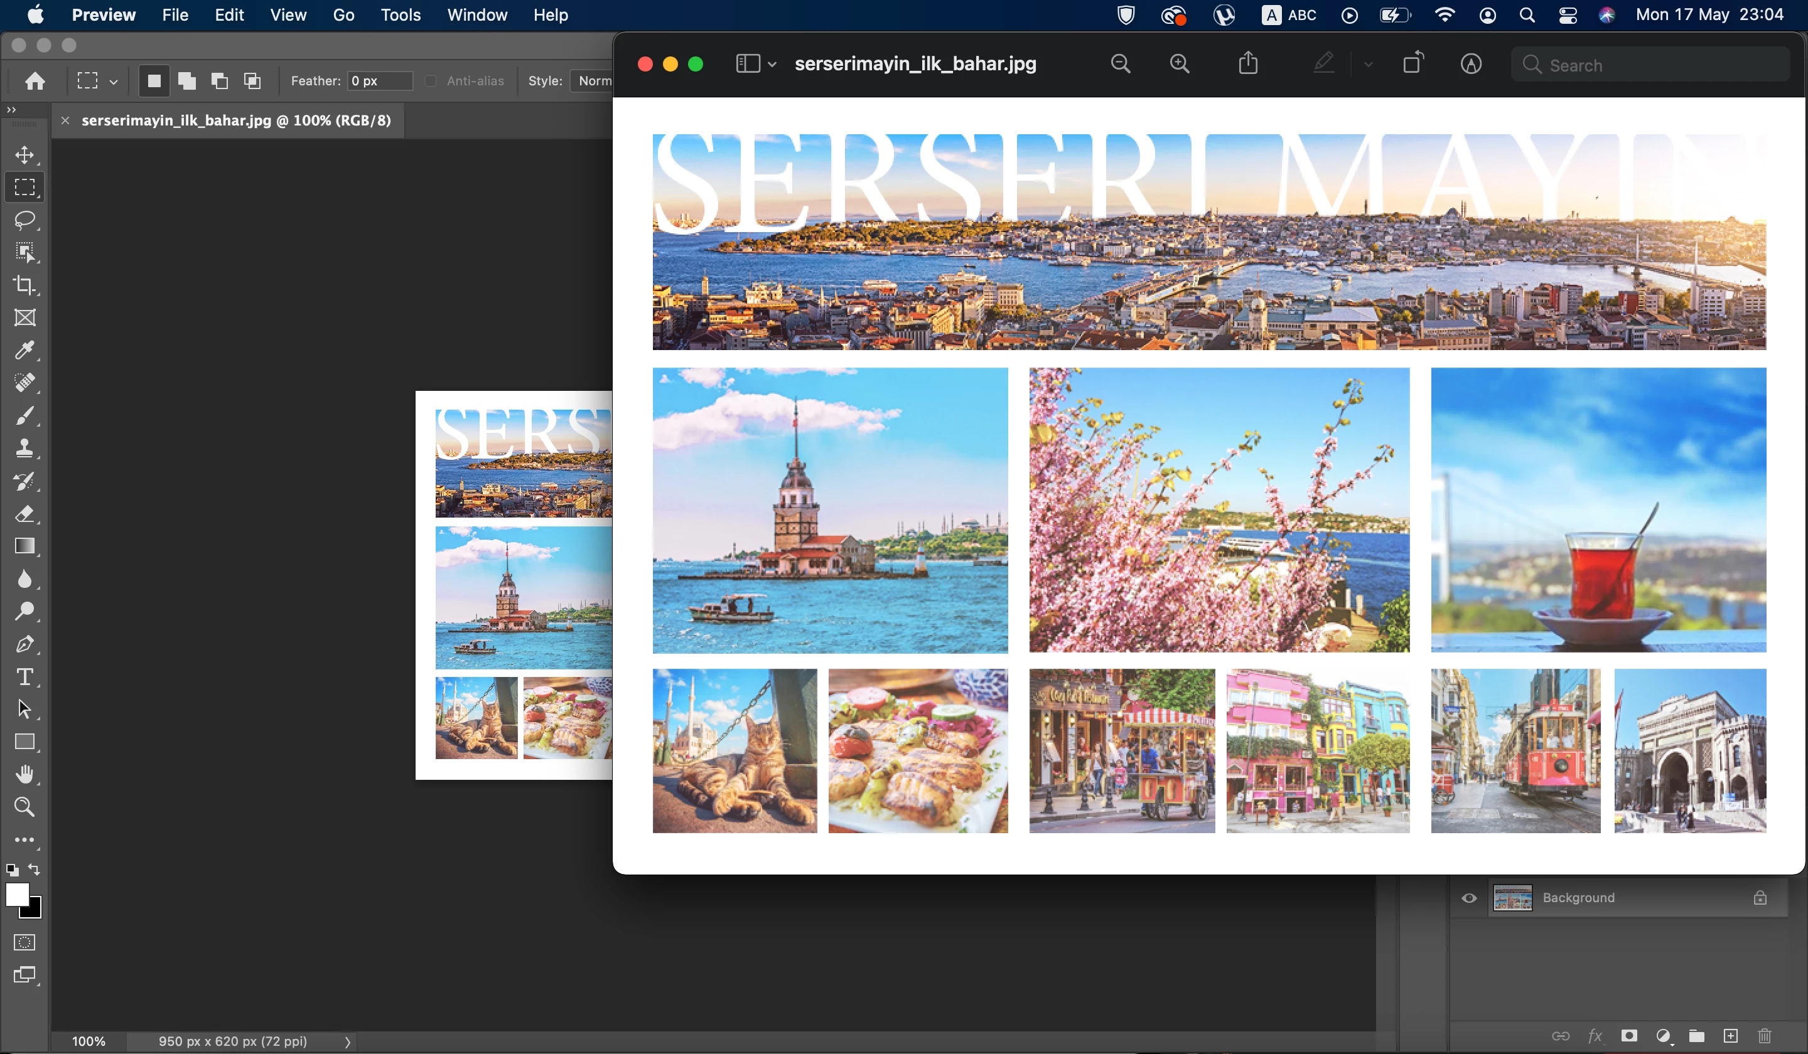
Task: Toggle Quick Mask mode icon
Action: (x=25, y=943)
